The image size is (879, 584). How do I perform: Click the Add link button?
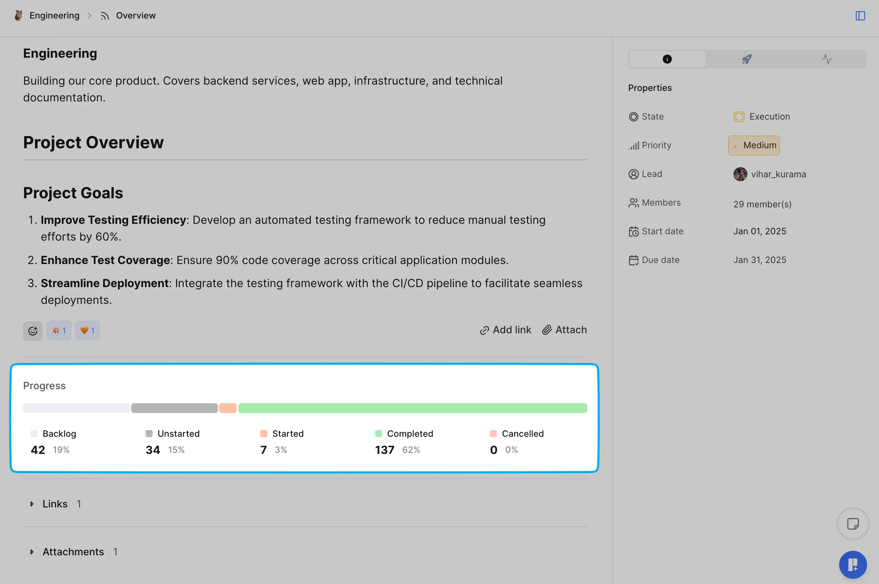tap(505, 329)
